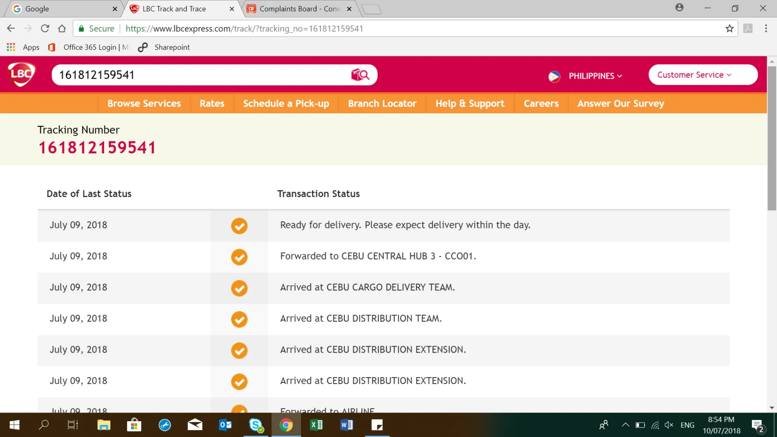Open a new browser tab

pos(371,9)
